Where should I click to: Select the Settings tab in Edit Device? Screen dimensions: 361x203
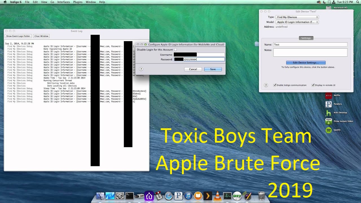point(306,38)
